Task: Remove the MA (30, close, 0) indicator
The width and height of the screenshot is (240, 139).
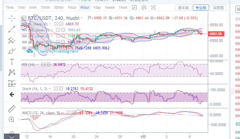Action: (x=63, y=36)
